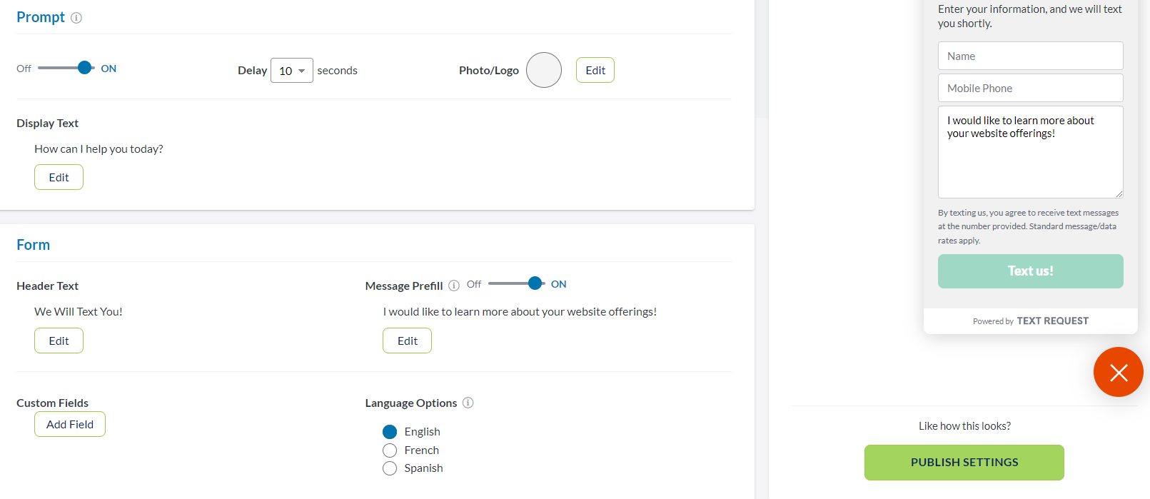
Task: Edit the Photo/Logo image
Action: (595, 70)
